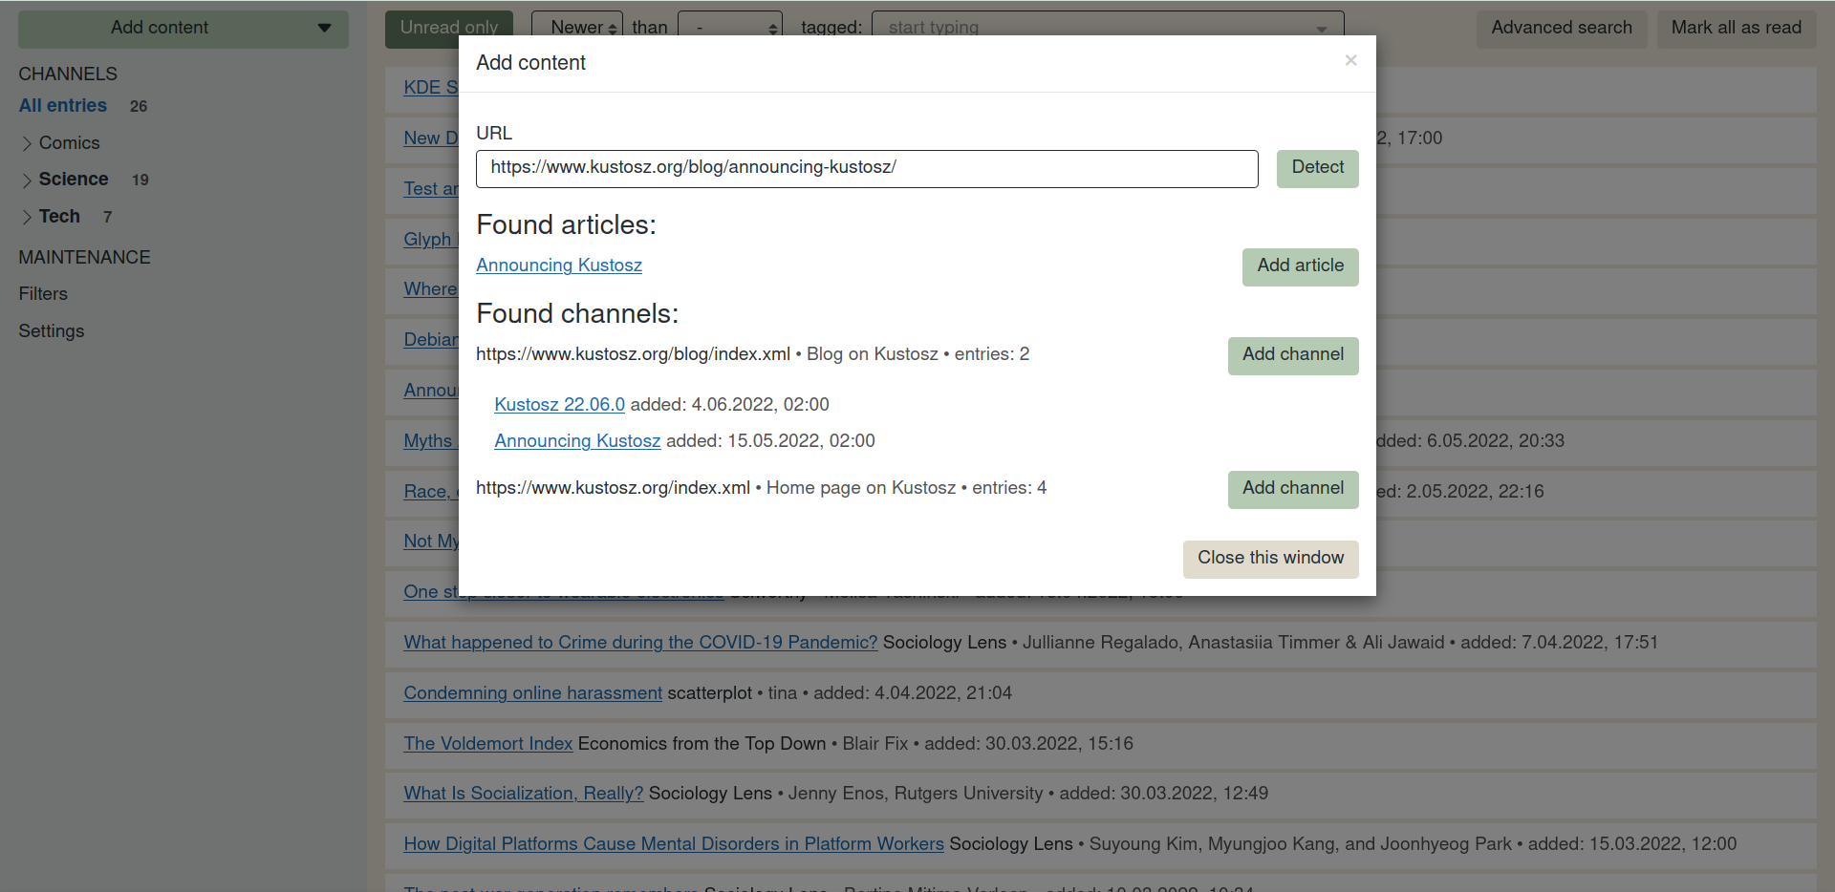The image size is (1835, 892).
Task: Click Add article for Announcing Kustosz
Action: point(1300,266)
